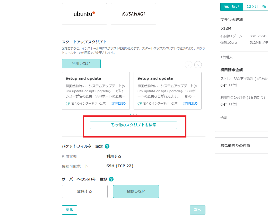Click the next arrow of script carousel

[x=198, y=65]
